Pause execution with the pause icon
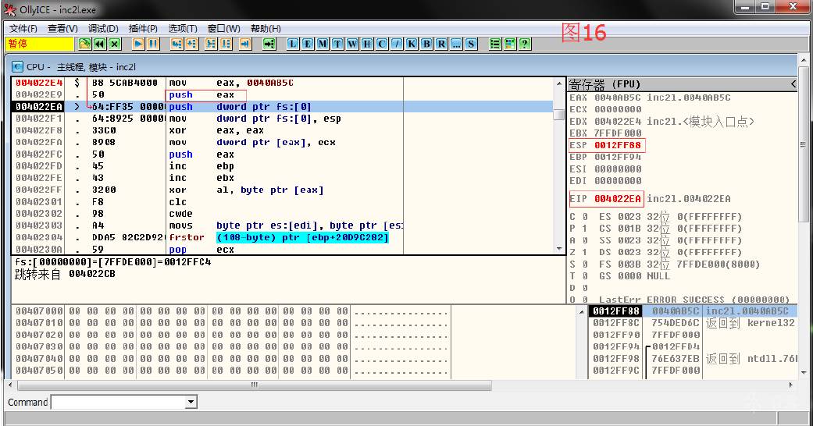813x426 pixels. 154,44
